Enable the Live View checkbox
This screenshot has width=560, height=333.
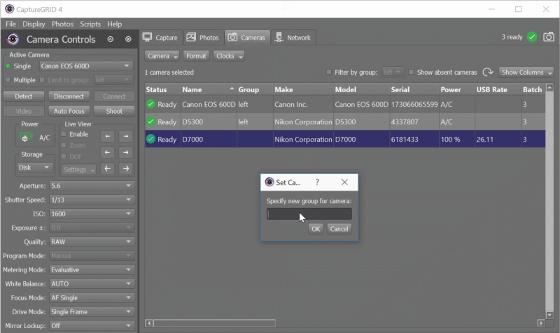(64, 134)
